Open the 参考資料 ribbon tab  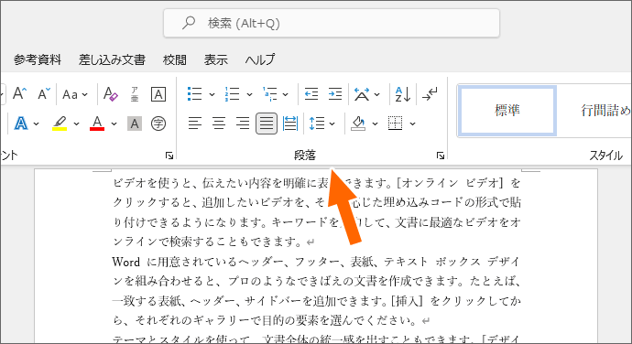click(38, 60)
